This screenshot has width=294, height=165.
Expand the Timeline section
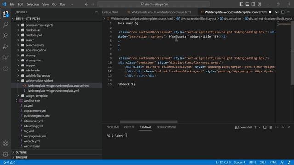click(x=21, y=157)
